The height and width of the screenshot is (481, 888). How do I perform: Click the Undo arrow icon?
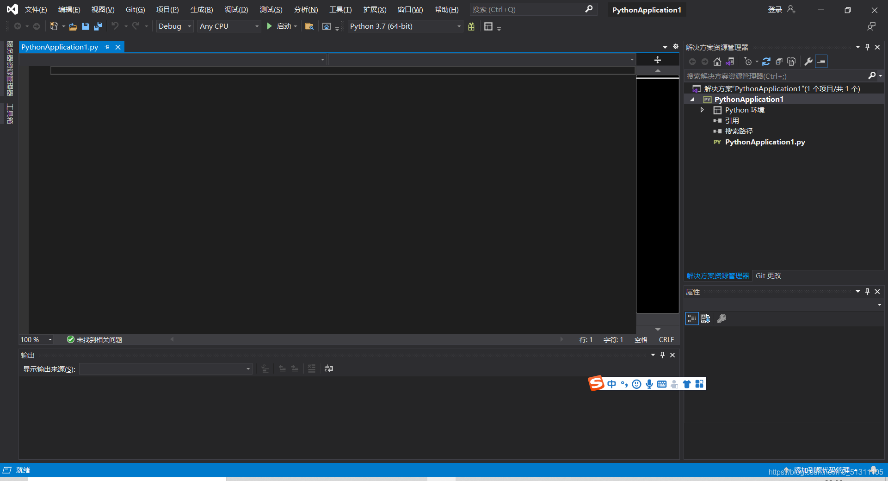[x=115, y=26]
